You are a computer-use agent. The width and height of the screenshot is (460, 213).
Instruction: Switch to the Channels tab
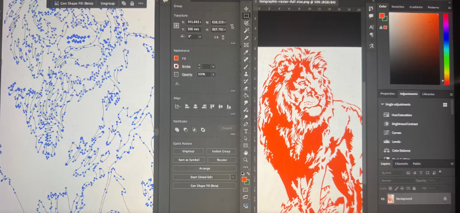401,163
